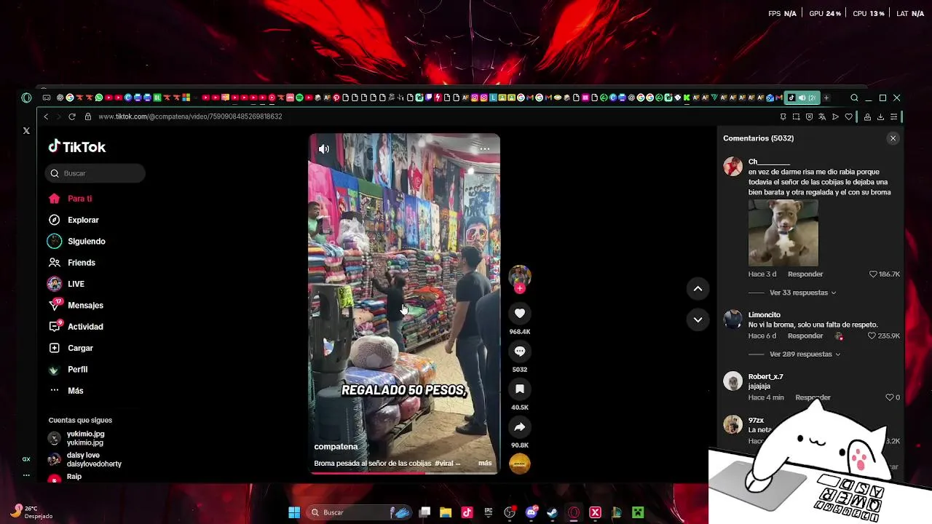The width and height of the screenshot is (932, 524).
Task: Open the spinning sound disc
Action: point(520,464)
